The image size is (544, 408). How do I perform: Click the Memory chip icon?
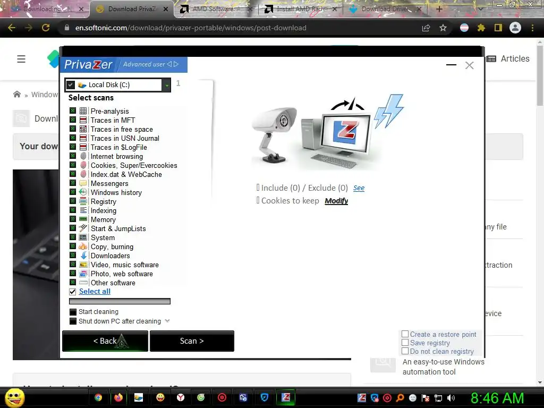pos(83,219)
